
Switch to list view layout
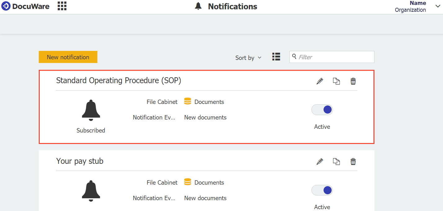coord(276,57)
